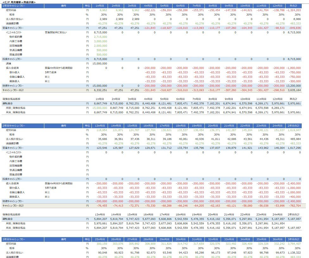This screenshot has height=258, width=309.
Task: Click the cell showing -76,455
Action: pos(102,206)
